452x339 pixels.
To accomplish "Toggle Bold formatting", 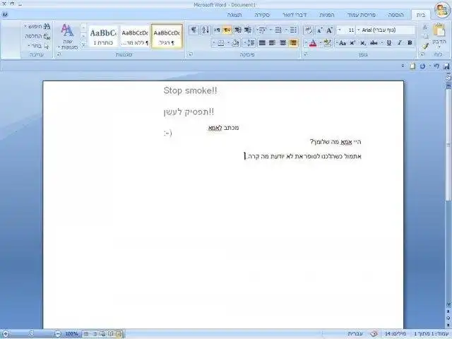I will [410, 43].
